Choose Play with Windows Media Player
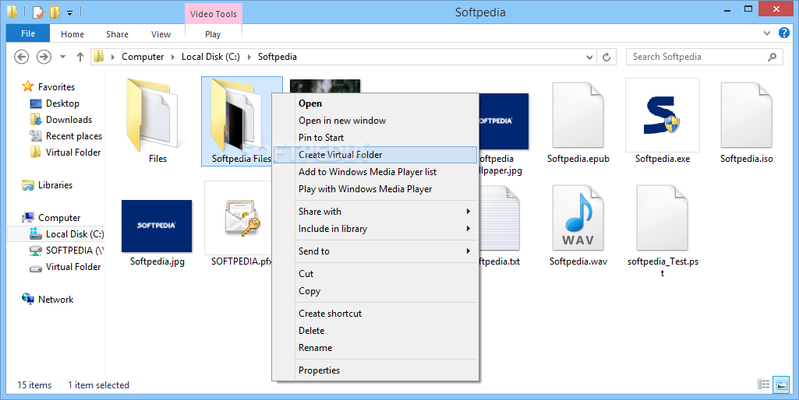 pyautogui.click(x=375, y=189)
